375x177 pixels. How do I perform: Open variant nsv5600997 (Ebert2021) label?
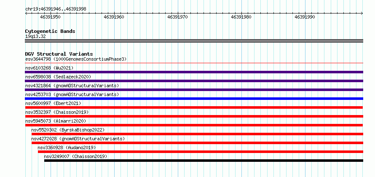53,103
